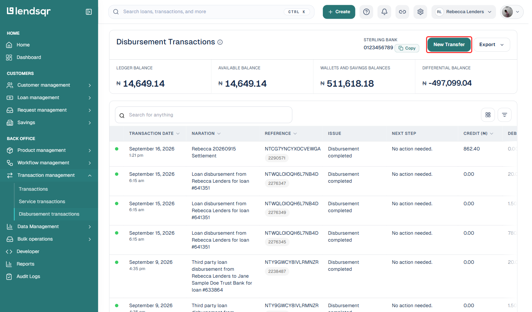This screenshot has height=312, width=532.
Task: Expand Loan management chevron
Action: pyautogui.click(x=90, y=98)
